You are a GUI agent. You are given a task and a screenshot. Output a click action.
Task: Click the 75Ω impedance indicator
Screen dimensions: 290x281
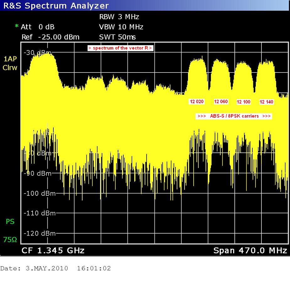(x=10, y=240)
